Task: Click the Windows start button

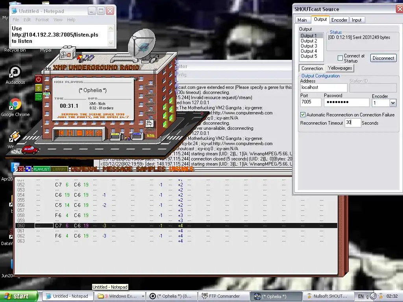Action: pos(19,296)
